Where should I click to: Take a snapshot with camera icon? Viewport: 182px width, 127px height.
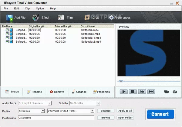coord(174,92)
